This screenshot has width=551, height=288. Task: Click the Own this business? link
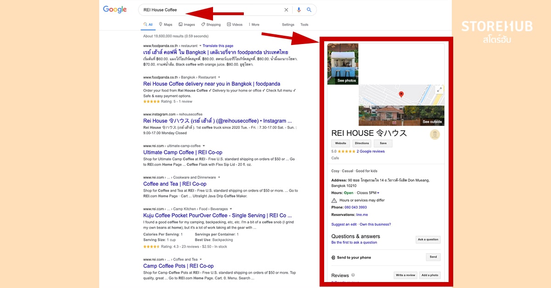coord(375,224)
